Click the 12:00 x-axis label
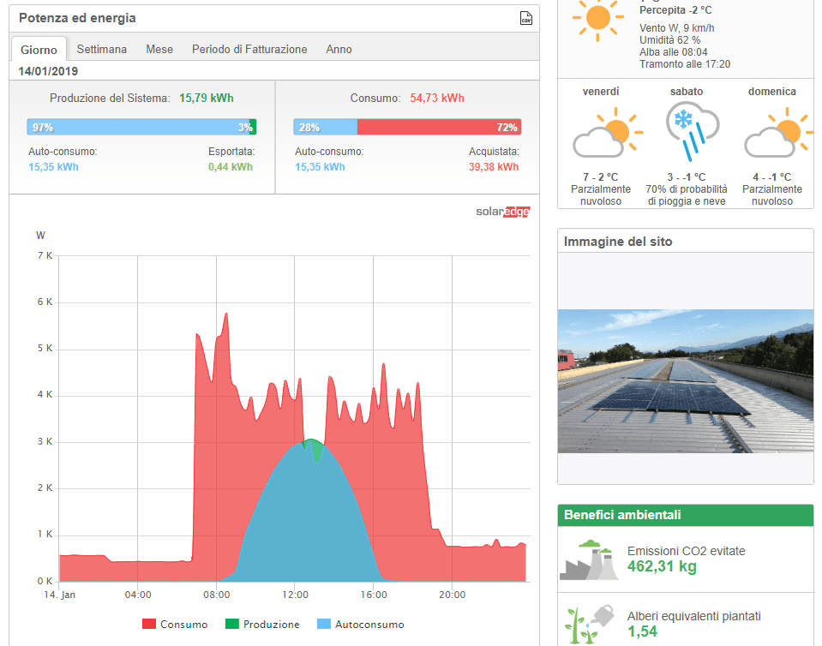The image size is (822, 646). (295, 595)
